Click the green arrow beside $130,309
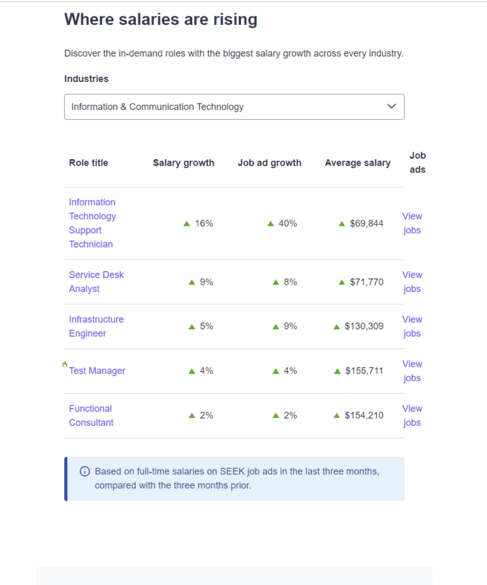This screenshot has height=585, width=487. click(336, 326)
